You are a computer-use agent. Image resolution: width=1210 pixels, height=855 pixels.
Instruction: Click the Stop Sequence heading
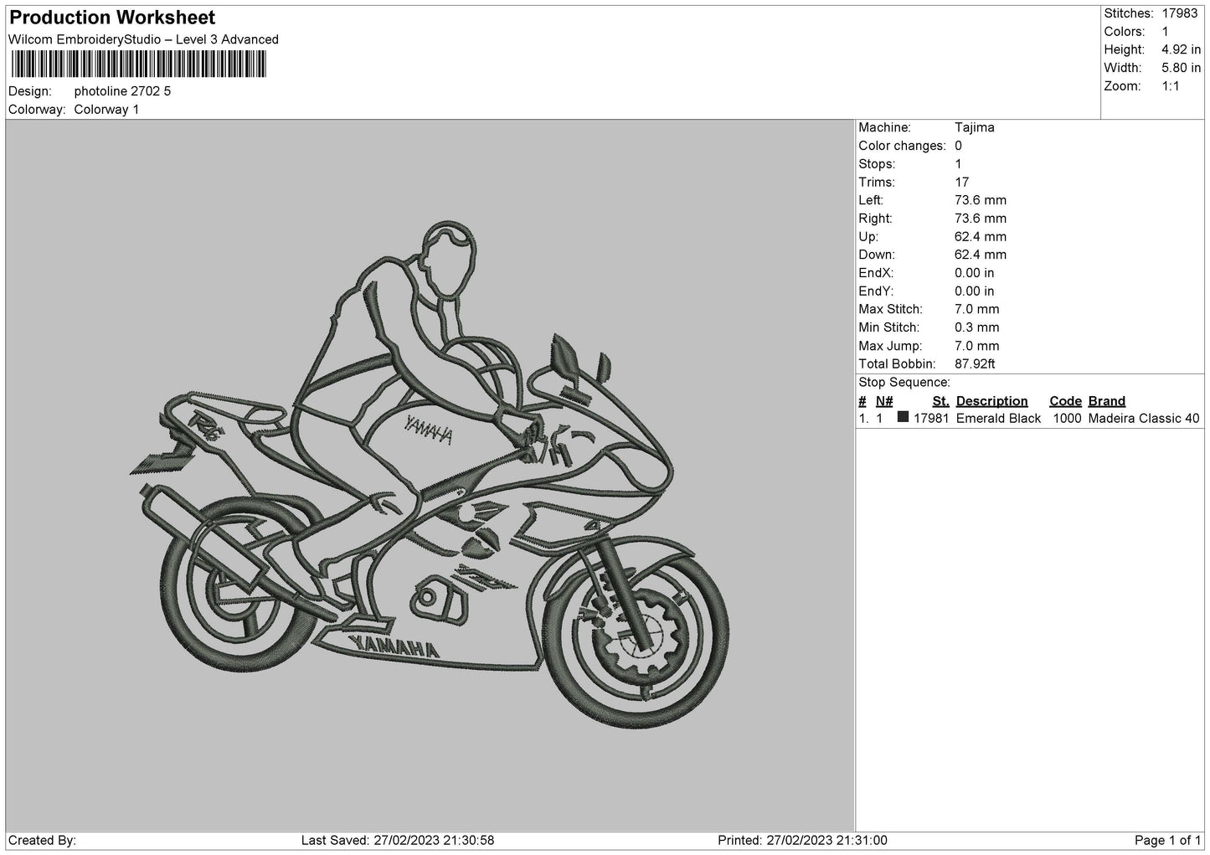[x=904, y=383]
